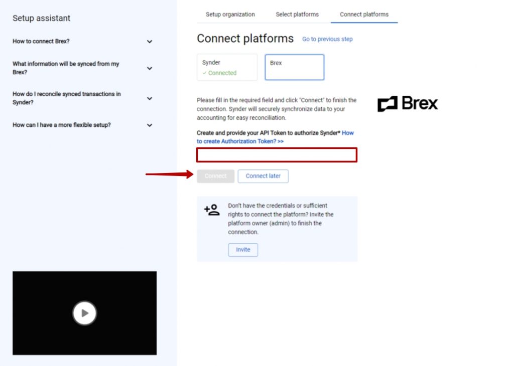
Task: Click the Connect later button
Action: (263, 176)
